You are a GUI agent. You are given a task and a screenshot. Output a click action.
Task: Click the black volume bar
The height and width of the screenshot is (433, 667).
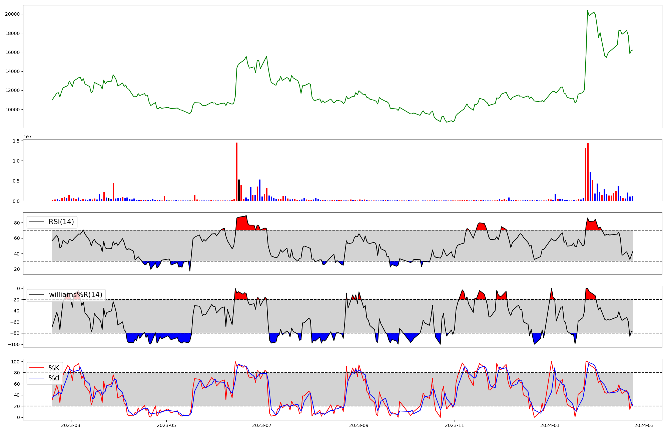tap(239, 190)
